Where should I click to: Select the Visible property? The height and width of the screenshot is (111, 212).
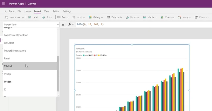coord(30,74)
